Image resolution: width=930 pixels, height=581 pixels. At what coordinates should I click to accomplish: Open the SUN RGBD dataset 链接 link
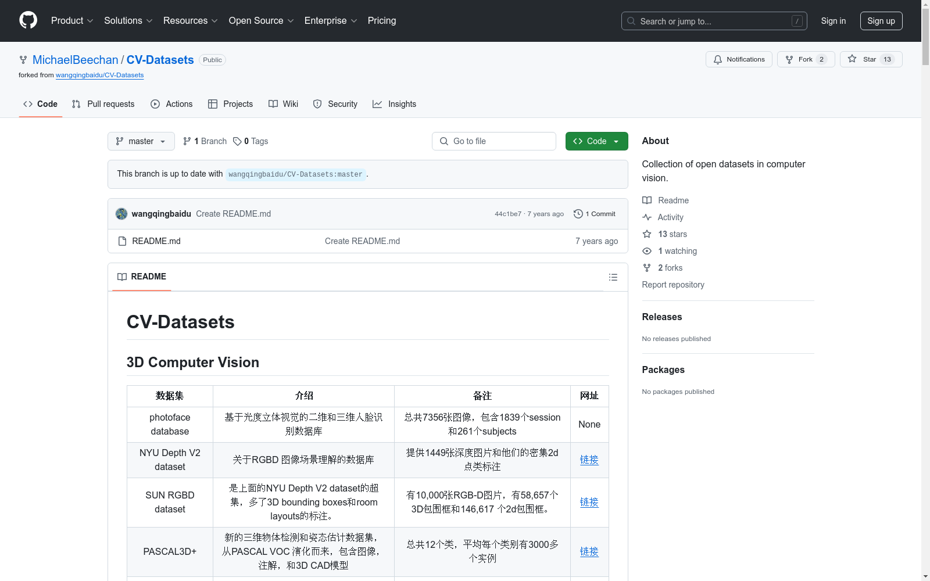point(589,502)
